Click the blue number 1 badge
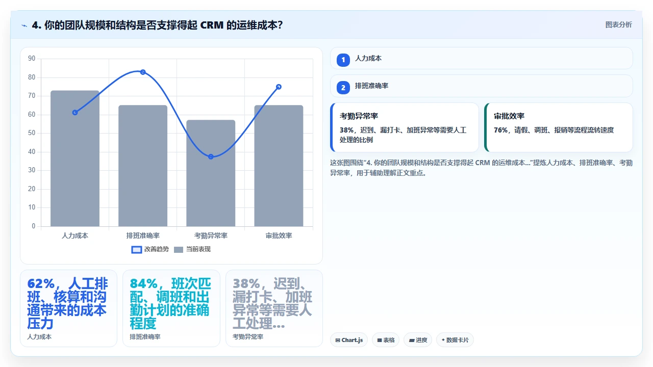653x367 pixels. [343, 60]
